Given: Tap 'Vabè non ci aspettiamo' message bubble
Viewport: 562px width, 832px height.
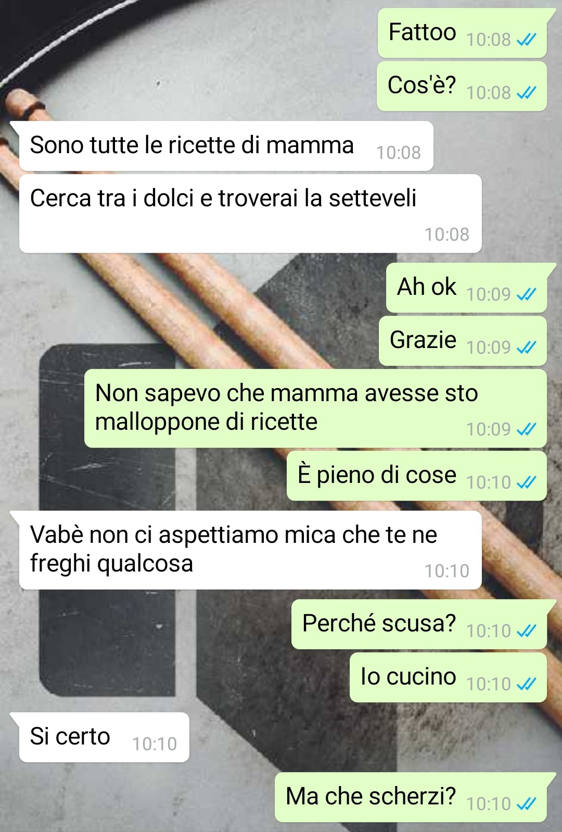Looking at the screenshot, I should click(250, 550).
